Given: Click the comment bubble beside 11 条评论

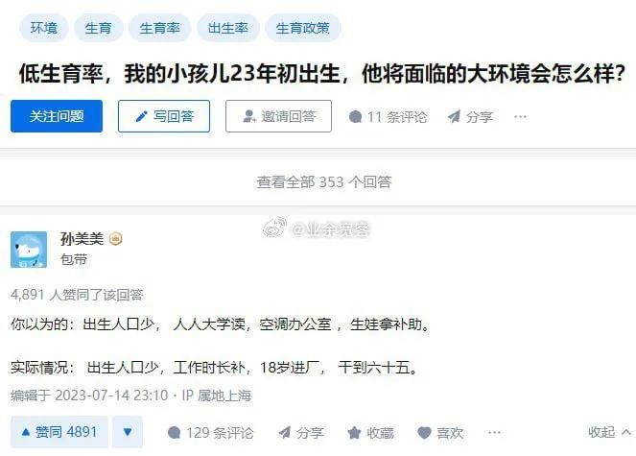Looking at the screenshot, I should (355, 117).
